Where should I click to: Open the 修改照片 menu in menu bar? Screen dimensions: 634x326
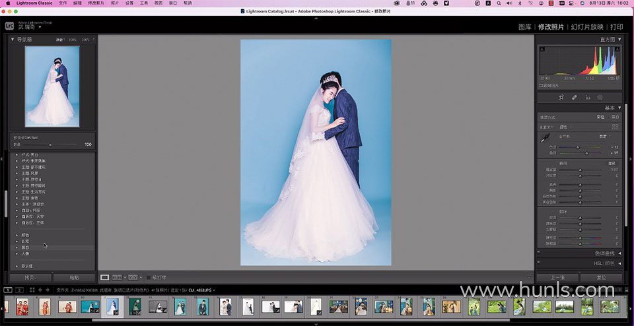coord(96,3)
